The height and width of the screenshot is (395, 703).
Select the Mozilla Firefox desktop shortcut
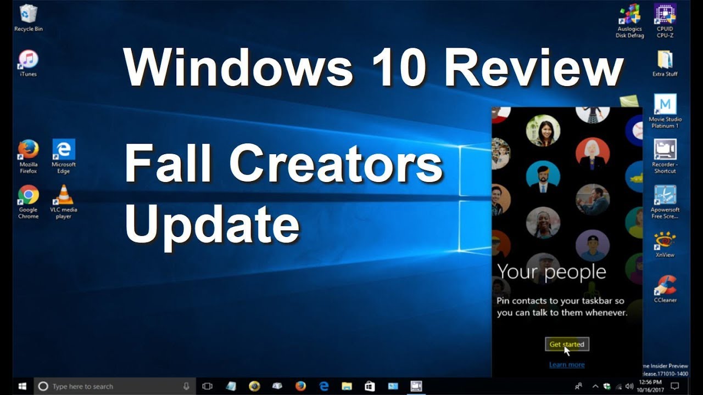coord(28,156)
